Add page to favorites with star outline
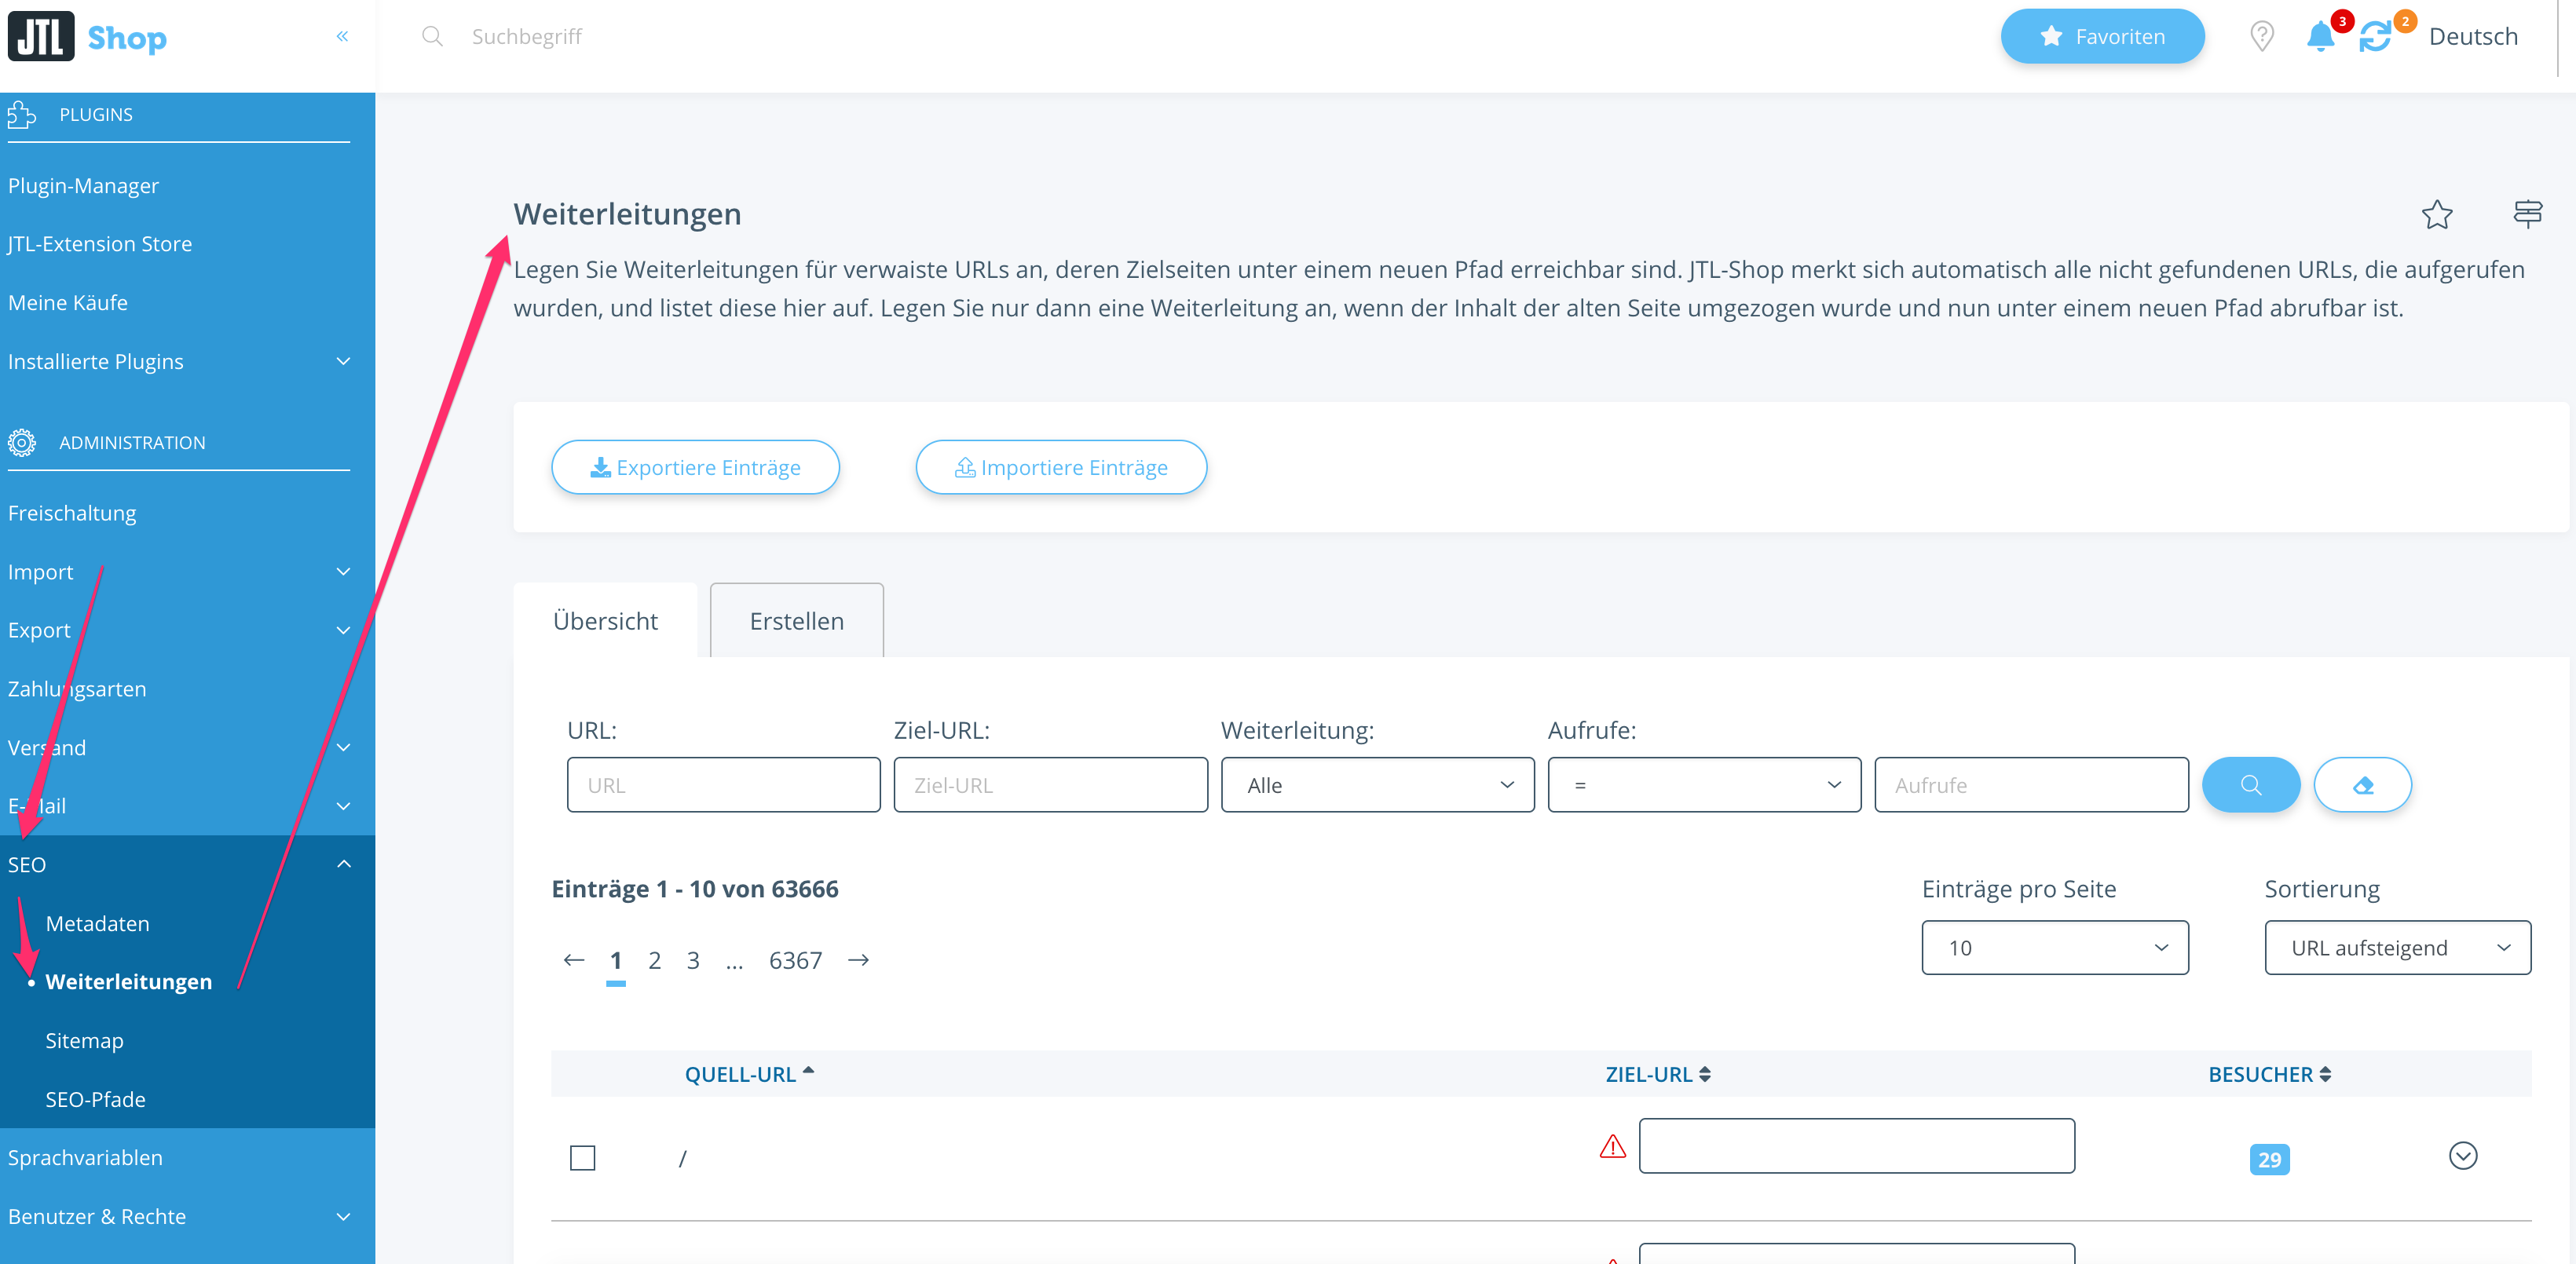The width and height of the screenshot is (2576, 1264). [2436, 214]
